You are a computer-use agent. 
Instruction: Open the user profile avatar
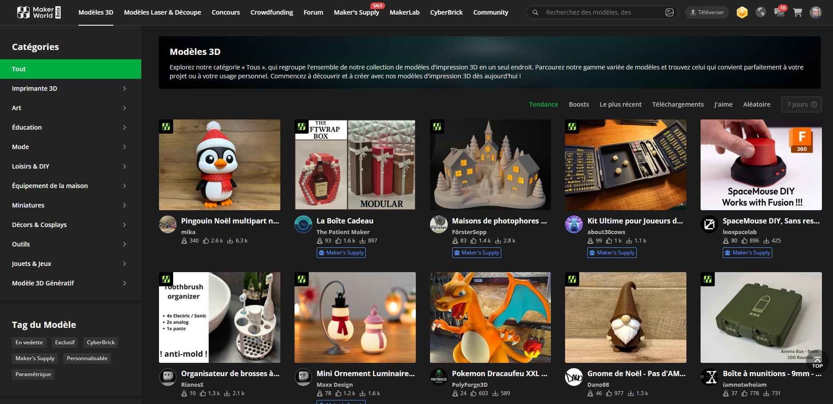click(x=816, y=12)
